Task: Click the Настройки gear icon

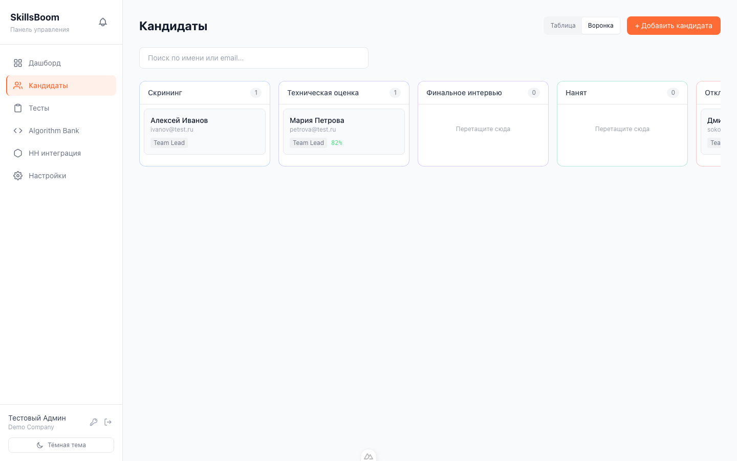Action: coord(18,176)
